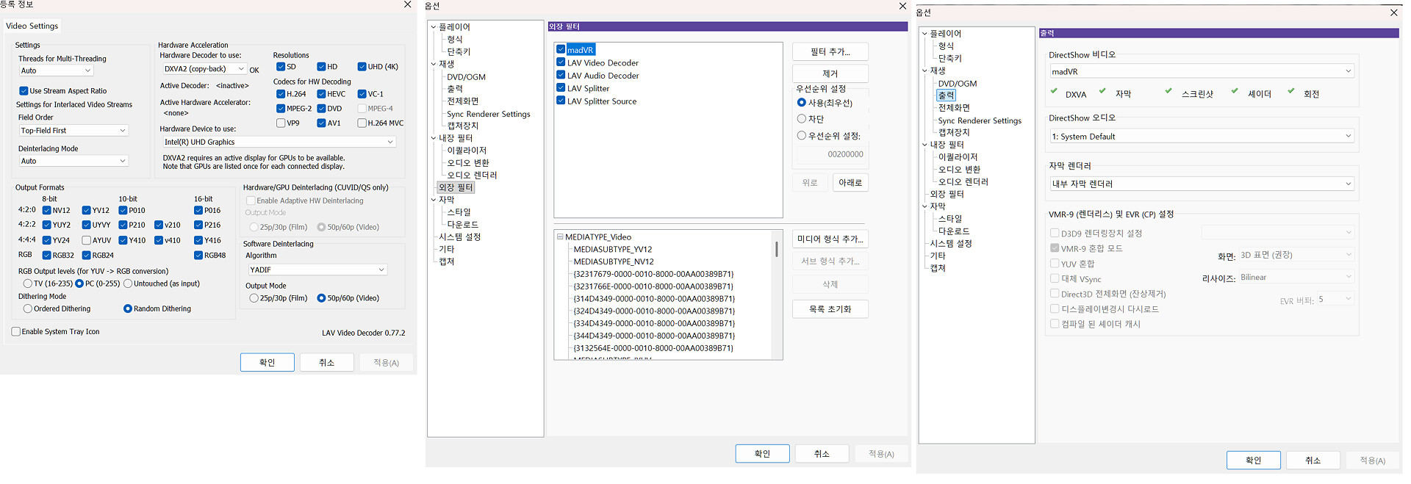Select TV (16-235) RGB output level

(27, 283)
